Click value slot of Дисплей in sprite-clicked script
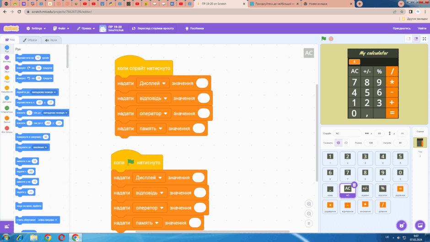The width and height of the screenshot is (430, 242). click(202, 83)
